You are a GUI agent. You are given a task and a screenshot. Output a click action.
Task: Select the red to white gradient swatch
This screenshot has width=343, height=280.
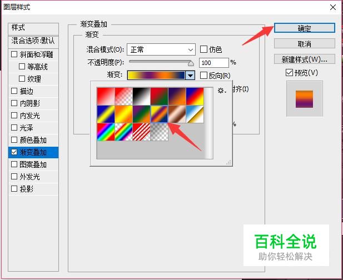pyautogui.click(x=106, y=96)
